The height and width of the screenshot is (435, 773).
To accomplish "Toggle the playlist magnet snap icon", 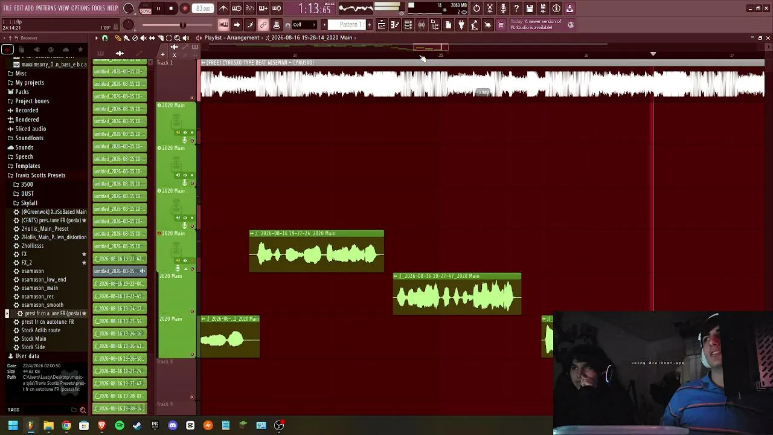I will pyautogui.click(x=104, y=38).
